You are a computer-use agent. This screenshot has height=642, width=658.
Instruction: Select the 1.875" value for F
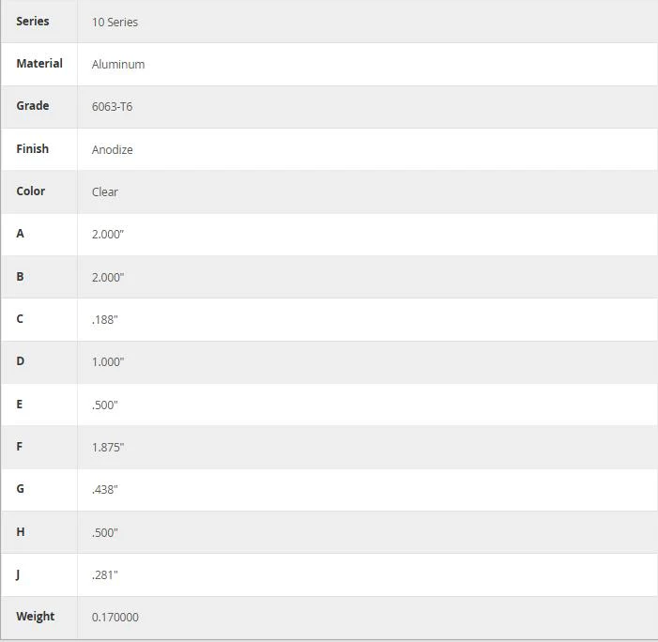tap(108, 448)
